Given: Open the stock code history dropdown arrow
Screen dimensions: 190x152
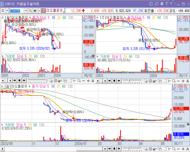Looking at the screenshot, I should tap(26, 11).
